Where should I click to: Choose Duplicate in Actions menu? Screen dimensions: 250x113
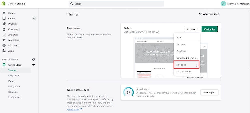(x=187, y=51)
